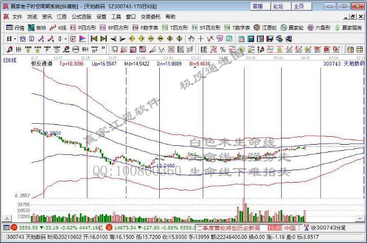Viewport: 367px width, 243px height.
Task: Click the 二季度营收将创历史新高 news ticker
Action: pyautogui.click(x=228, y=228)
